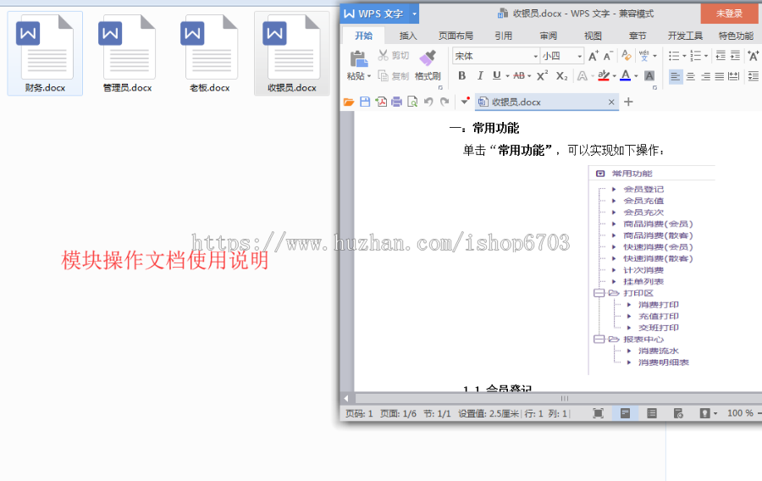Open the 宋体 font name dropdown
This screenshot has height=481, width=762.
[536, 57]
